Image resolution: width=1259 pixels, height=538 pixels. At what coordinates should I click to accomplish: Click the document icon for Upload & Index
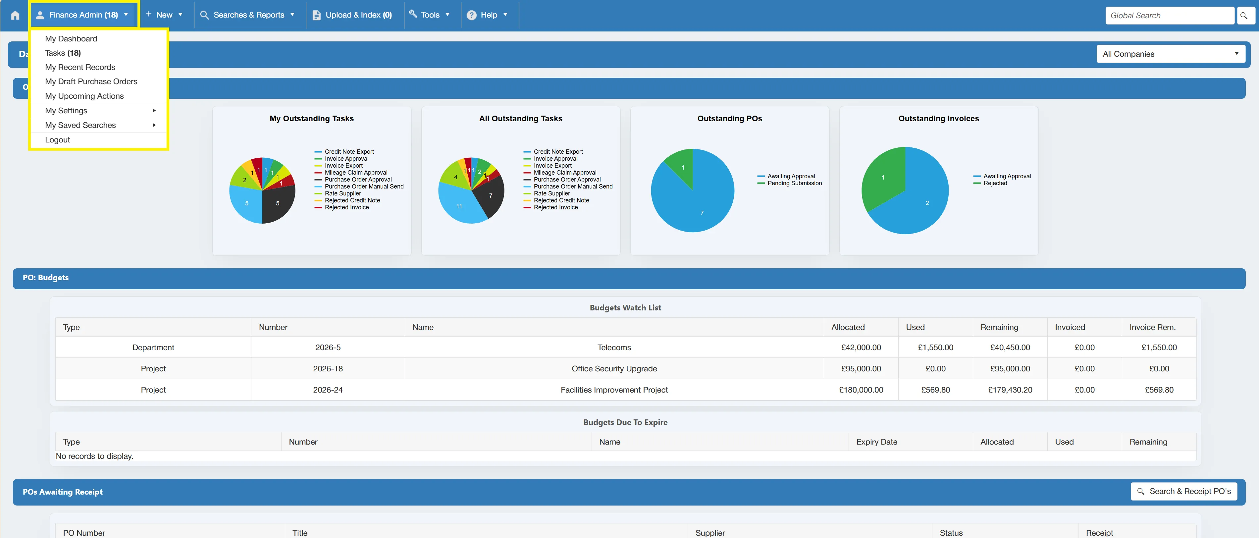click(x=317, y=15)
